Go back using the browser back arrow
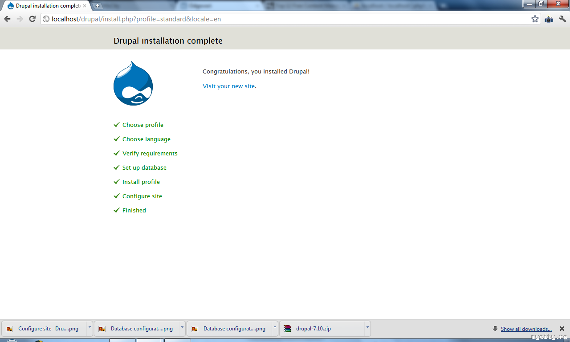Screen dimensions: 570x342 click(7, 19)
